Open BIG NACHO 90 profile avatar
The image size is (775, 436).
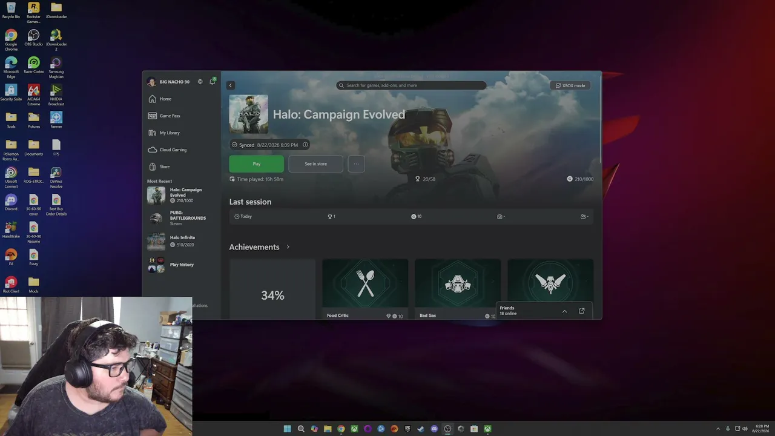click(x=151, y=82)
